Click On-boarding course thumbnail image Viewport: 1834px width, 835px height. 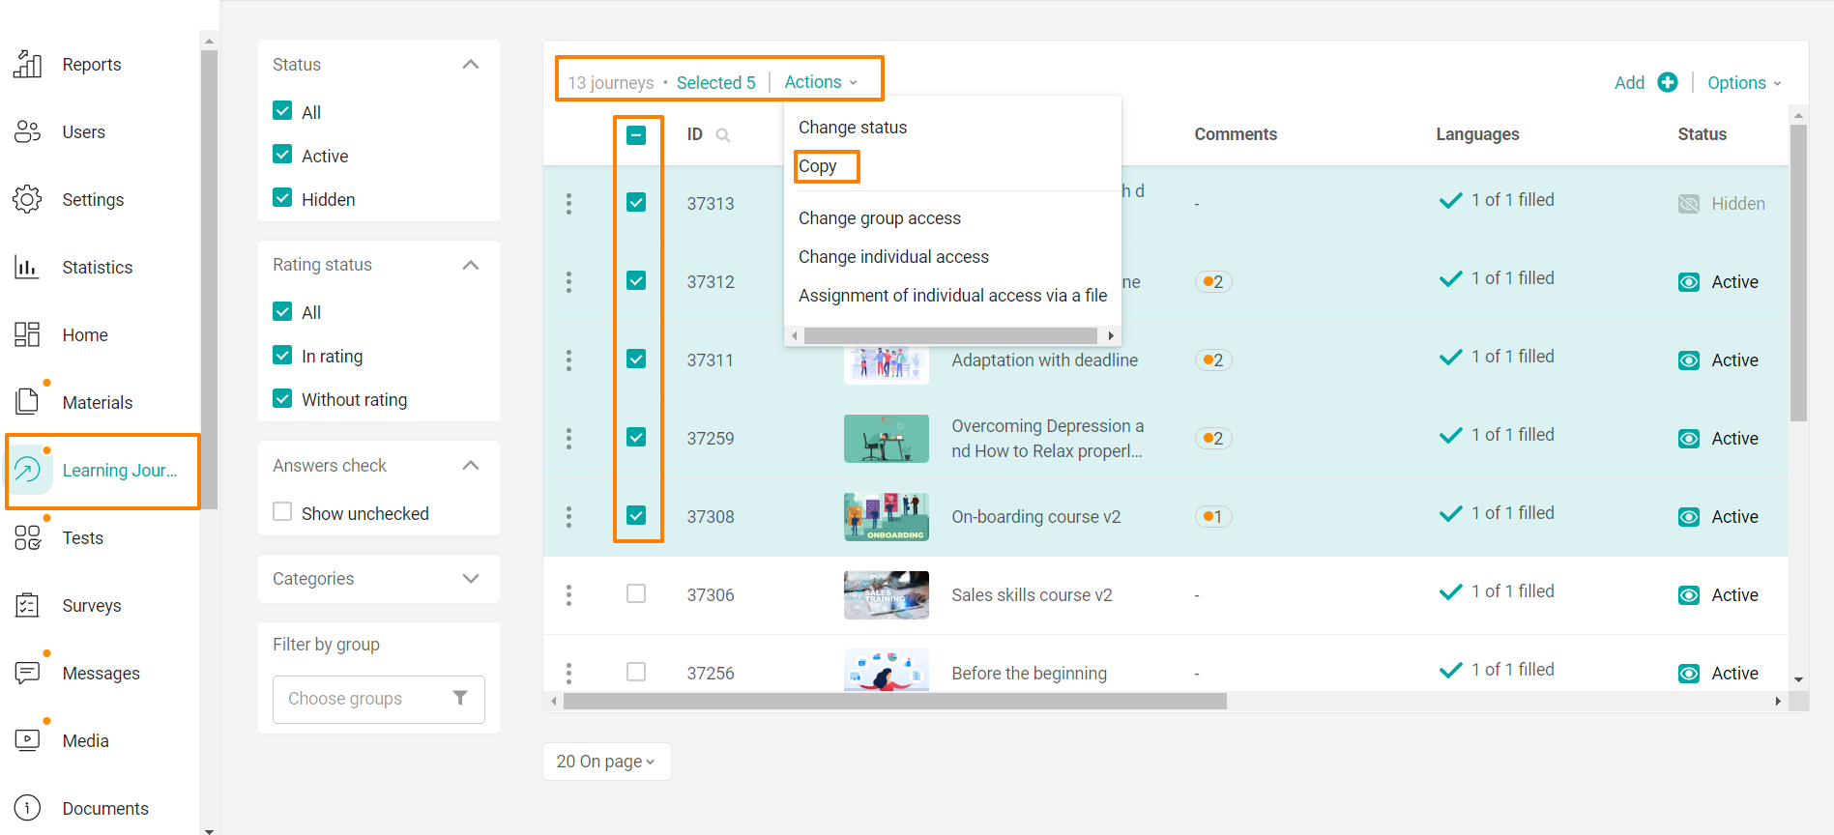[887, 517]
